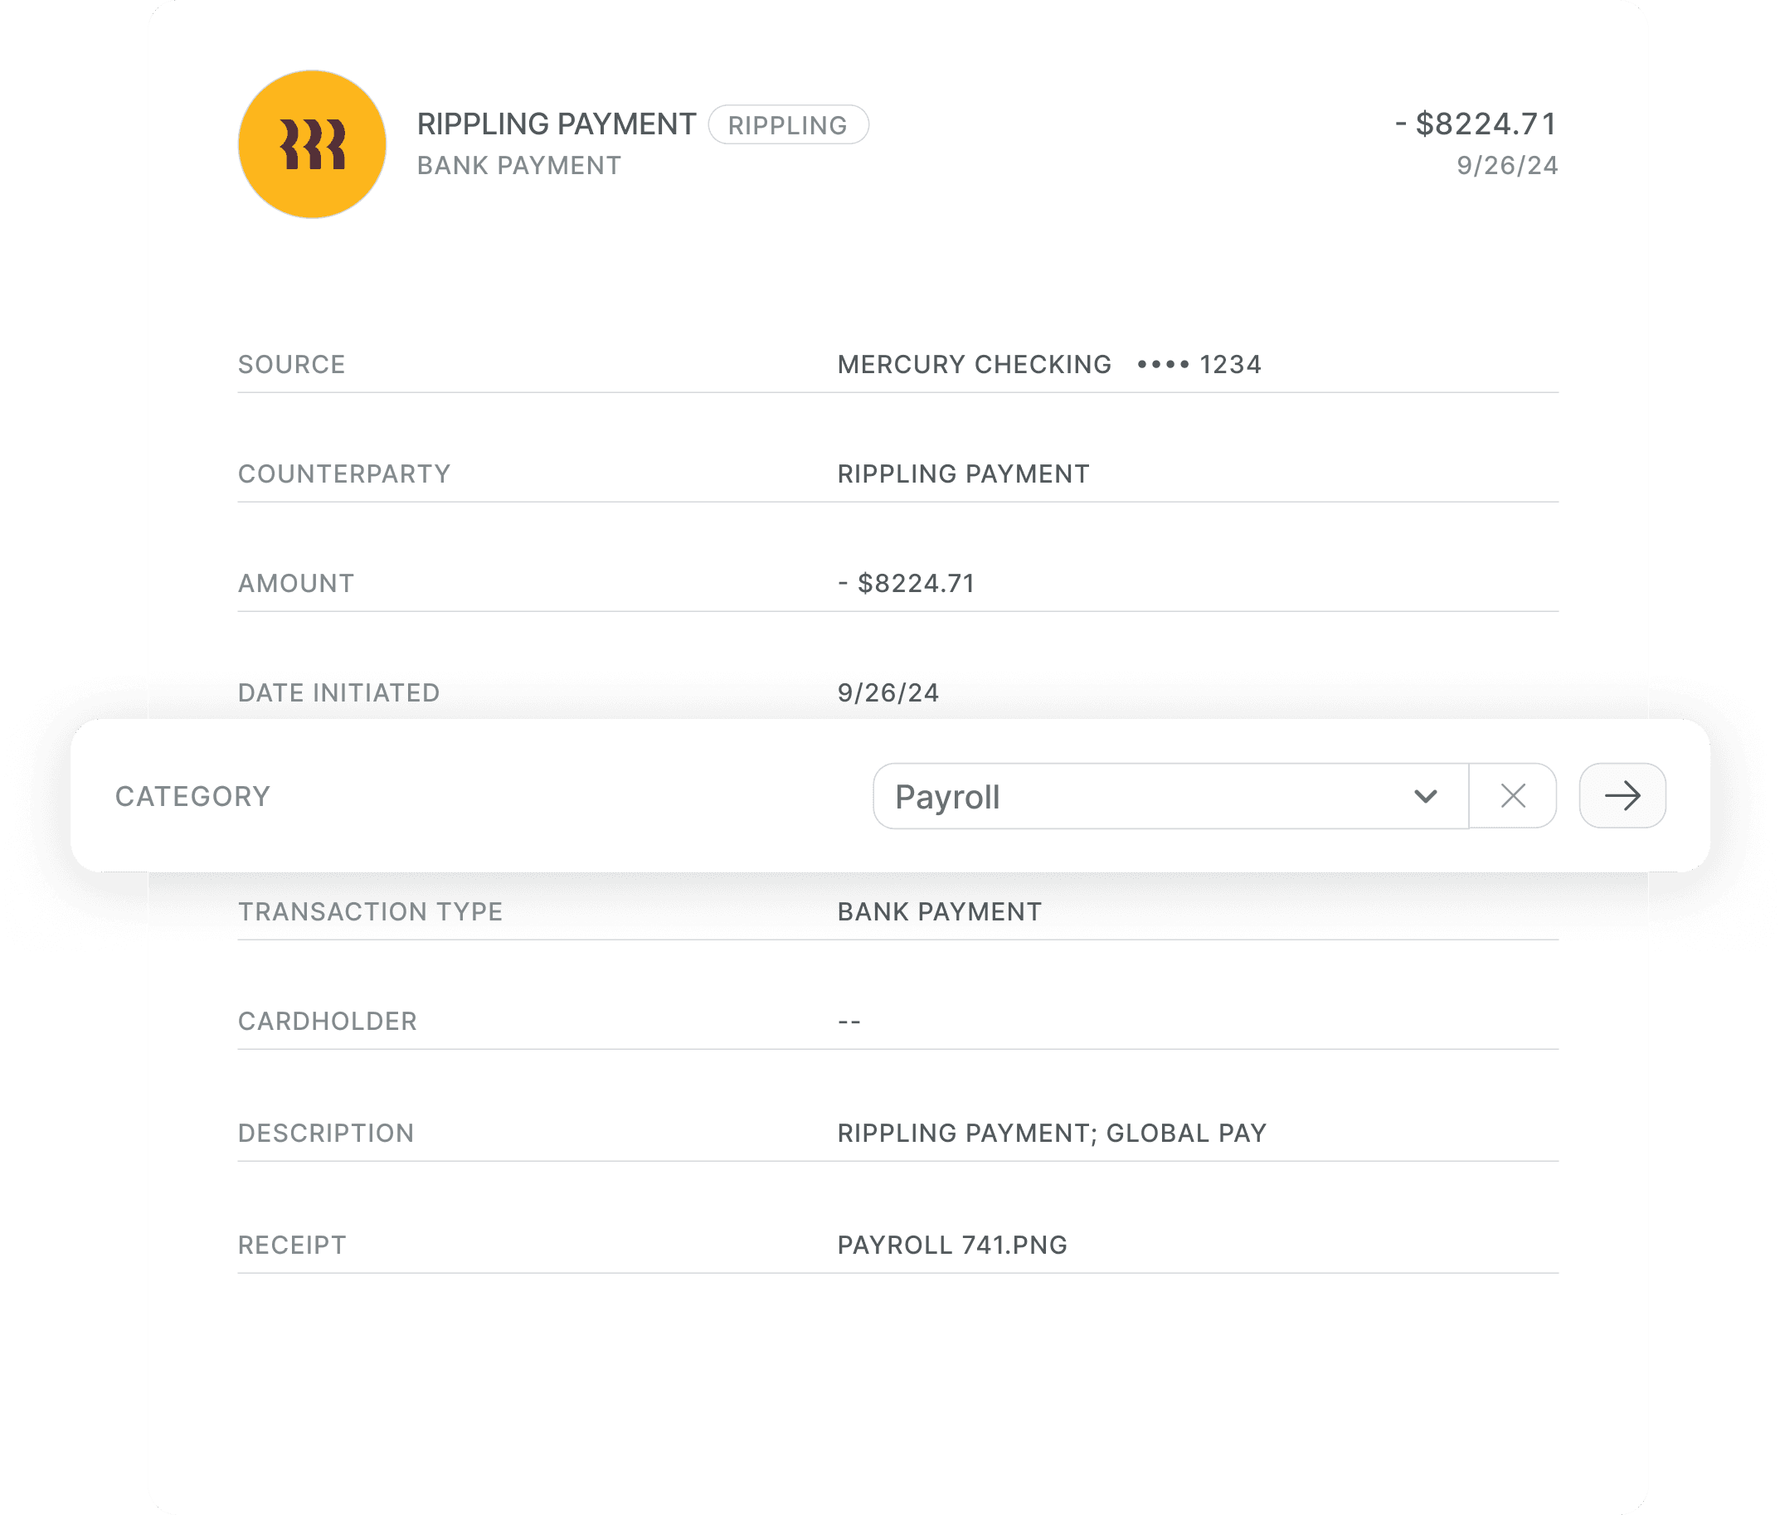Open the PAYROLL 741.PNG receipt
1780x1515 pixels.
click(x=952, y=1245)
